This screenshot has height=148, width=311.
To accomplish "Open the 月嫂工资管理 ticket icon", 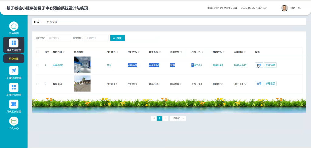I will 14,104.
